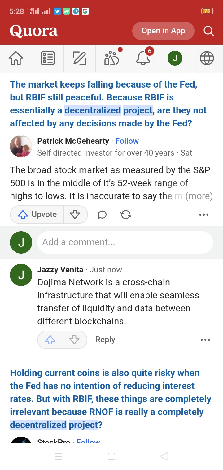Open more options for Jazzy Venita's comment

pyautogui.click(x=205, y=340)
